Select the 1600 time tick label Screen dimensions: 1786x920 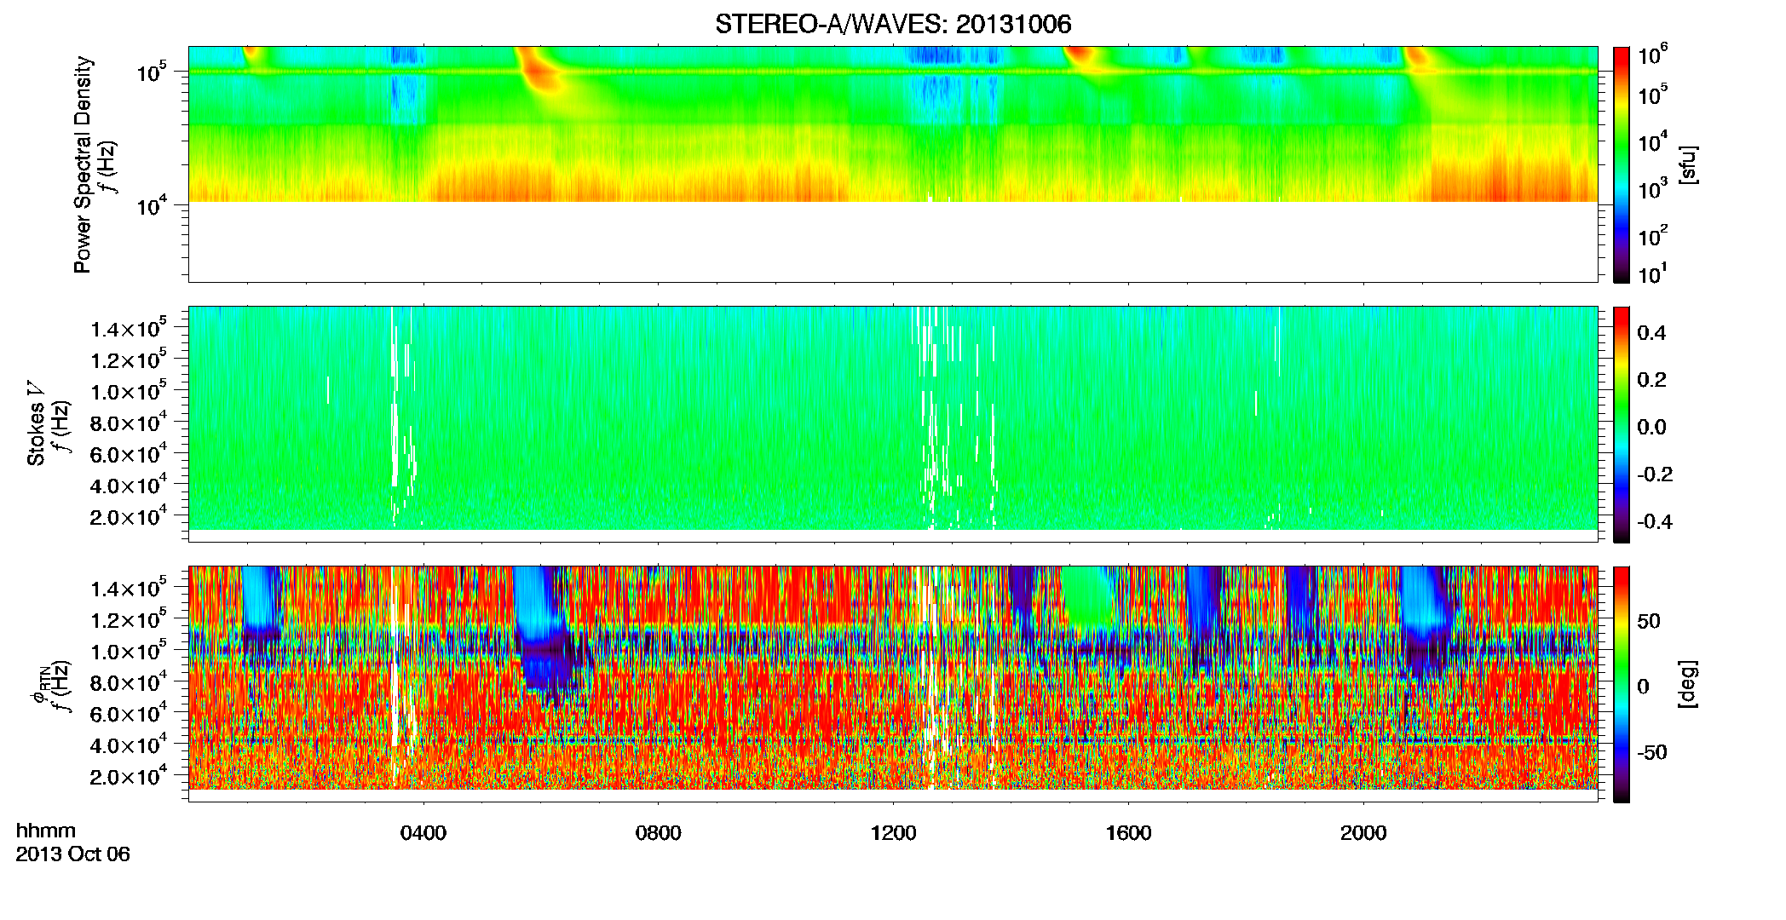1128,833
